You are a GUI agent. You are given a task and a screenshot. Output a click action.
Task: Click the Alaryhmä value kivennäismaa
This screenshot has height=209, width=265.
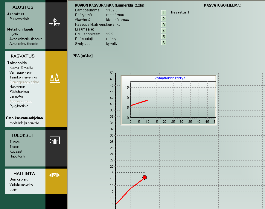[x=118, y=20]
